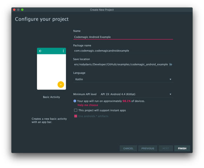Click the three-dot overflow icon in preview
Screen dimensions: 204x168
click(x=63, y=51)
